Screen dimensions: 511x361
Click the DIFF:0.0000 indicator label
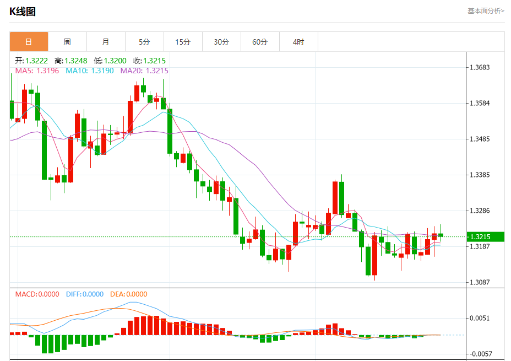85,294
